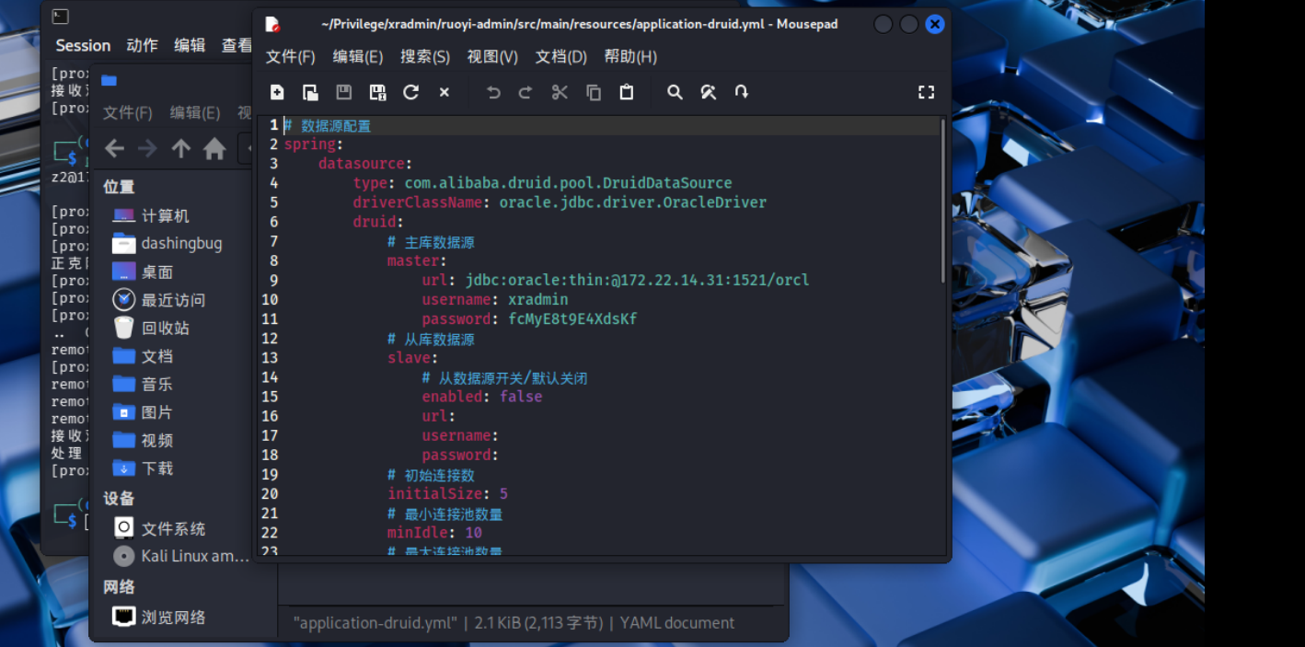Viewport: 1305px width, 647px height.
Task: Open Find with the magnifier icon
Action: pyautogui.click(x=675, y=92)
